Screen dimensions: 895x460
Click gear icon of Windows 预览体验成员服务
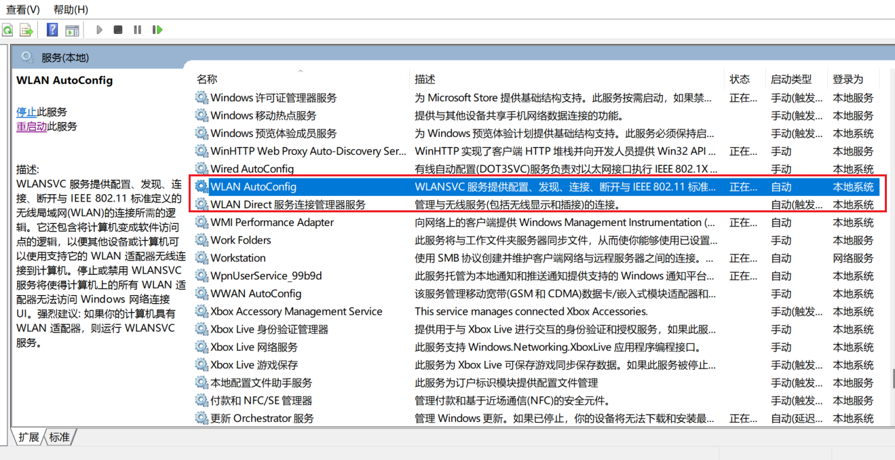202,134
